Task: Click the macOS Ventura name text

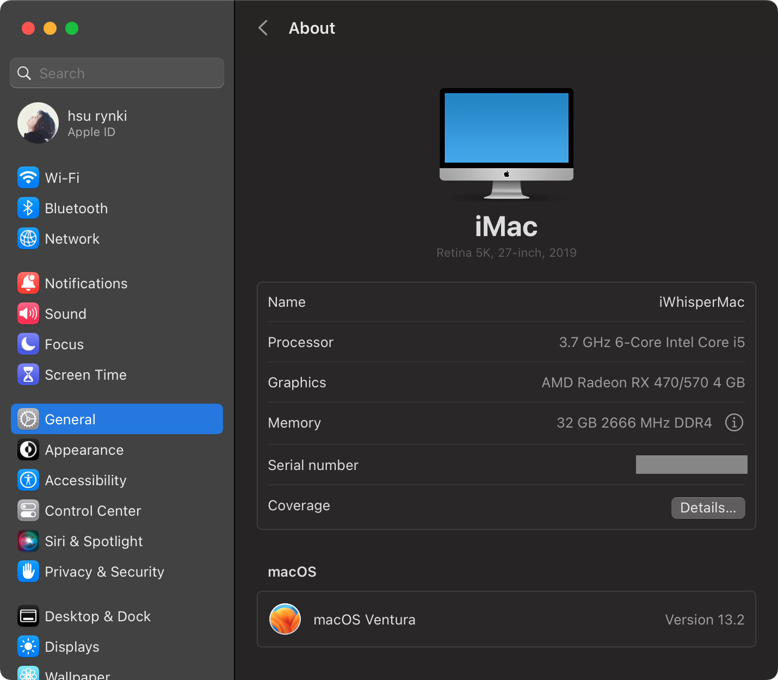Action: click(x=364, y=620)
